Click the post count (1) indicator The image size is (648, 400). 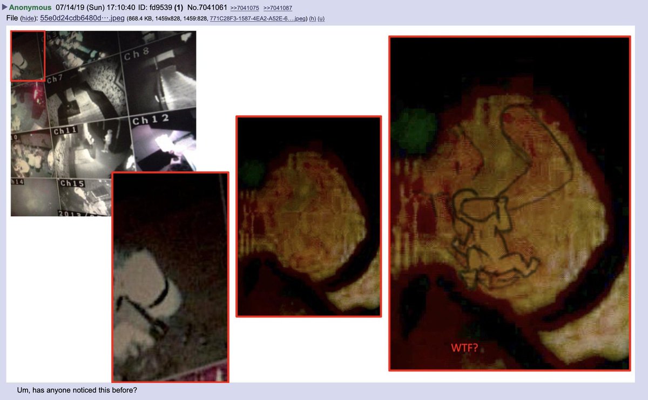point(178,8)
